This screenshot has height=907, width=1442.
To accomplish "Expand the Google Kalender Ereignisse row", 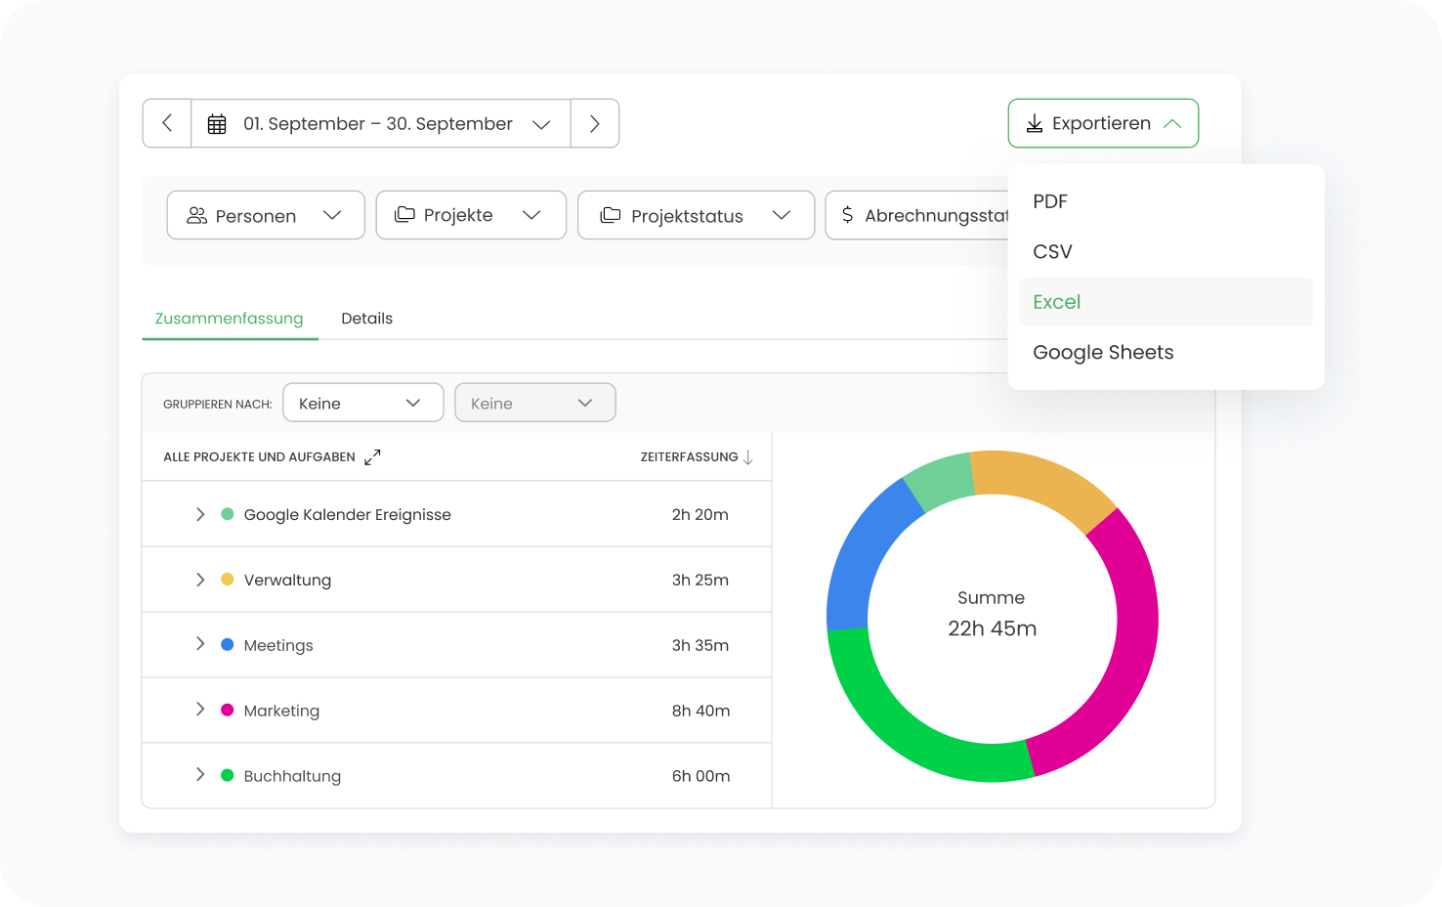I will [200, 514].
